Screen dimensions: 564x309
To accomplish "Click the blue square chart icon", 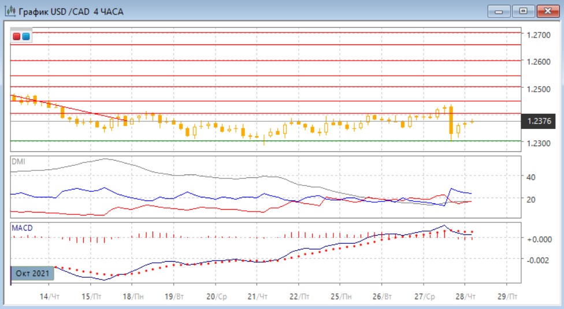I will [x=26, y=36].
